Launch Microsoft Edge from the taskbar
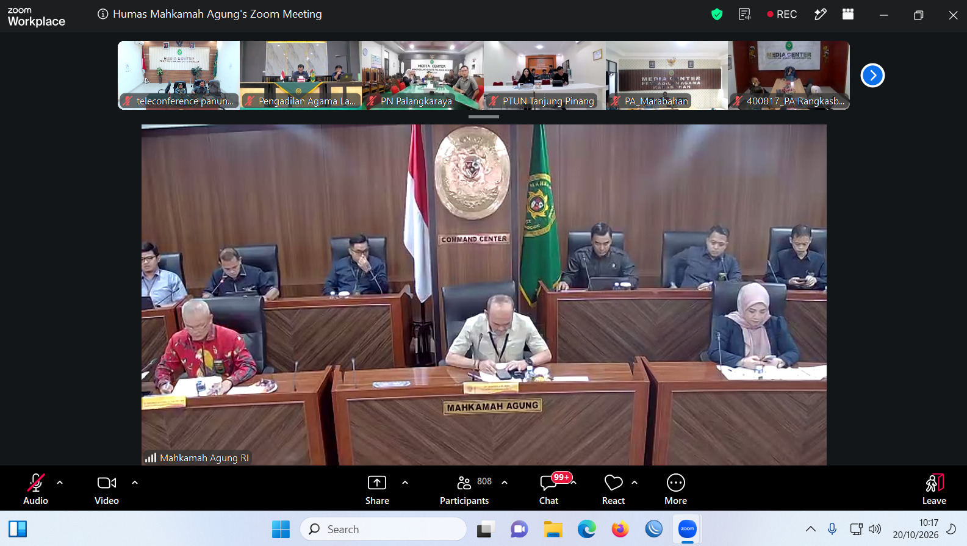967x546 pixels. pos(587,529)
